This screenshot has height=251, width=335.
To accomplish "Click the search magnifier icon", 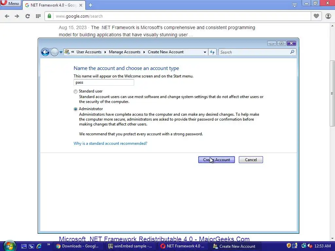I will click(x=292, y=52).
